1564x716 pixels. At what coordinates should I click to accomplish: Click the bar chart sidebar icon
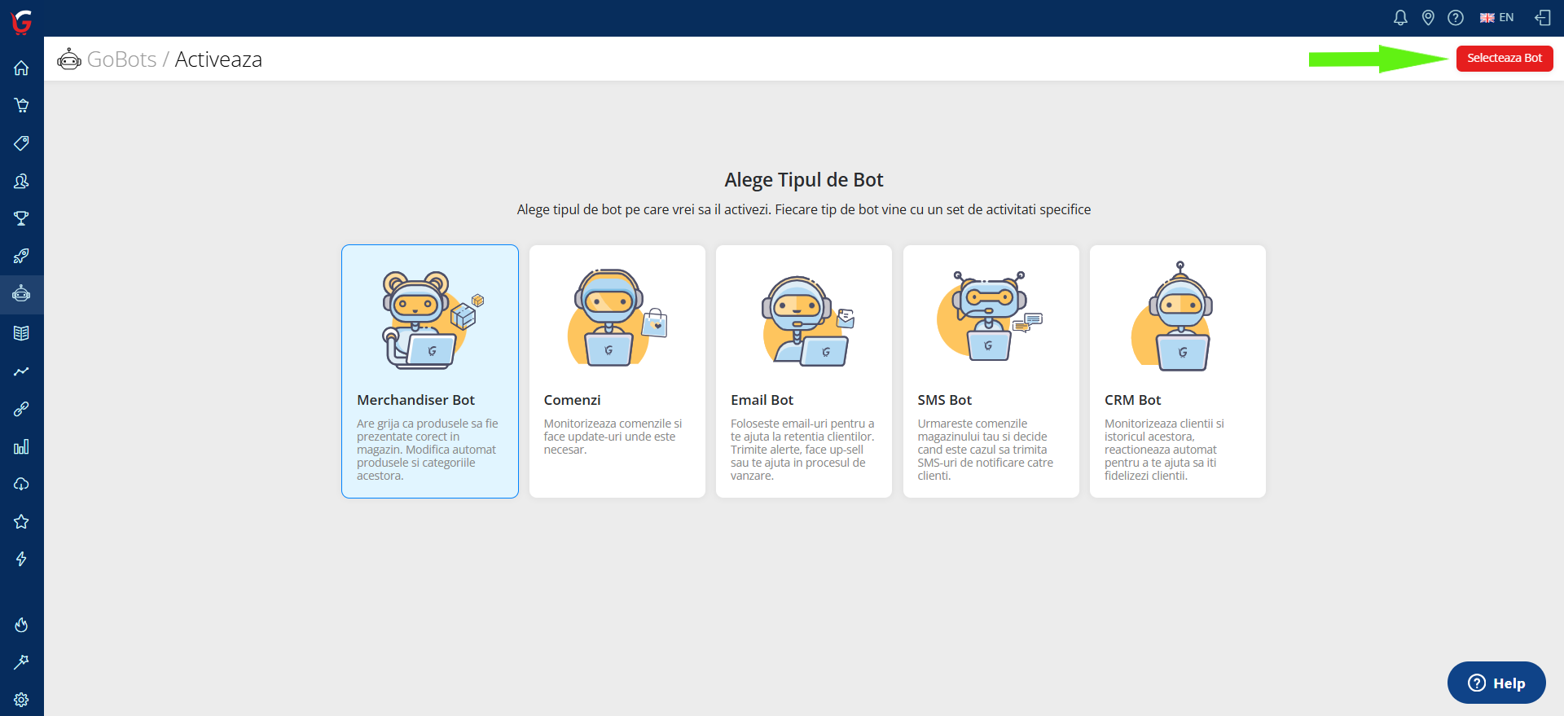click(21, 446)
